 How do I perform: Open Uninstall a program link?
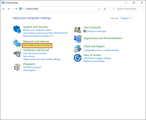click(32, 67)
